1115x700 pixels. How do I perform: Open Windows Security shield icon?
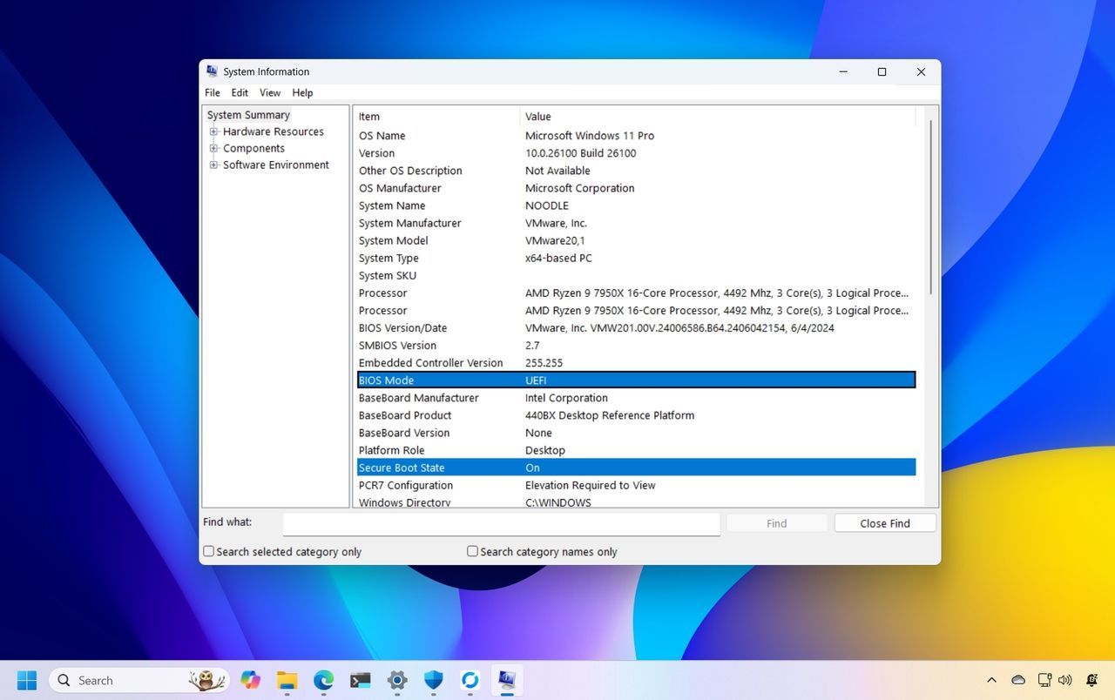point(433,680)
